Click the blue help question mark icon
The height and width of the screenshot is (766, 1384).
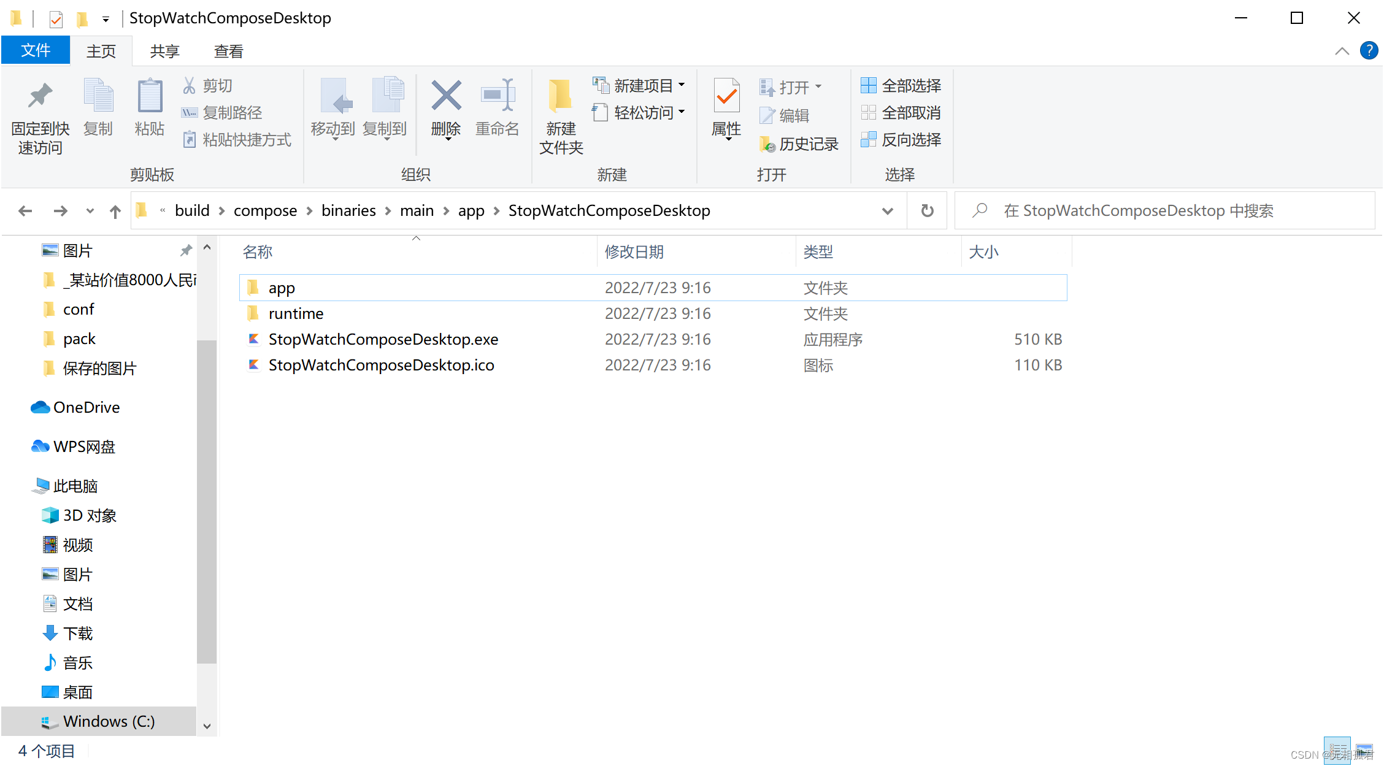coord(1369,51)
